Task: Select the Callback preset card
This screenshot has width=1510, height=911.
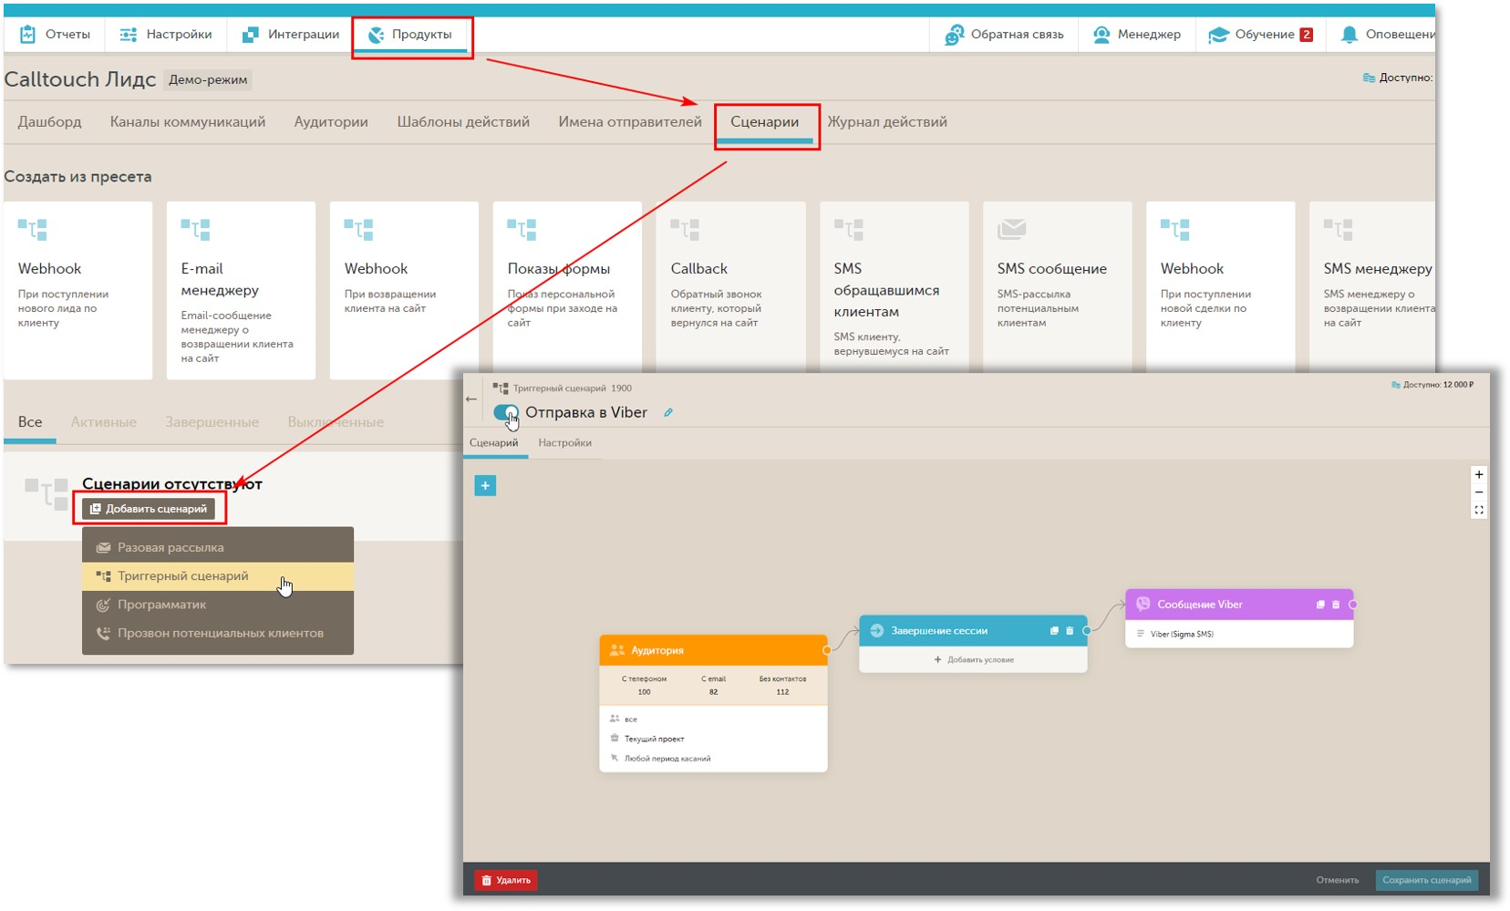Action: point(730,286)
